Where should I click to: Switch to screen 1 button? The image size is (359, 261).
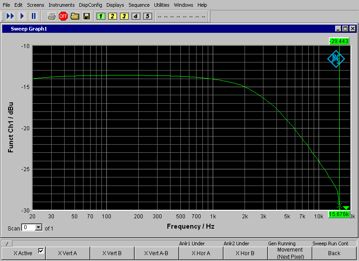[101, 16]
